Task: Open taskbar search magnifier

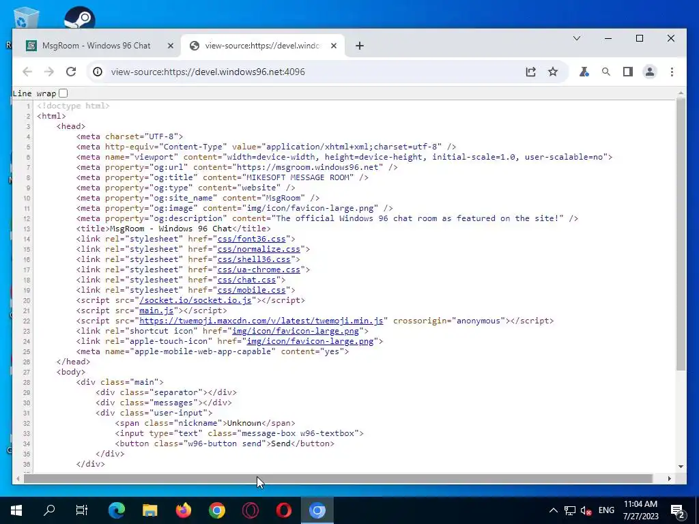Action: point(49,510)
